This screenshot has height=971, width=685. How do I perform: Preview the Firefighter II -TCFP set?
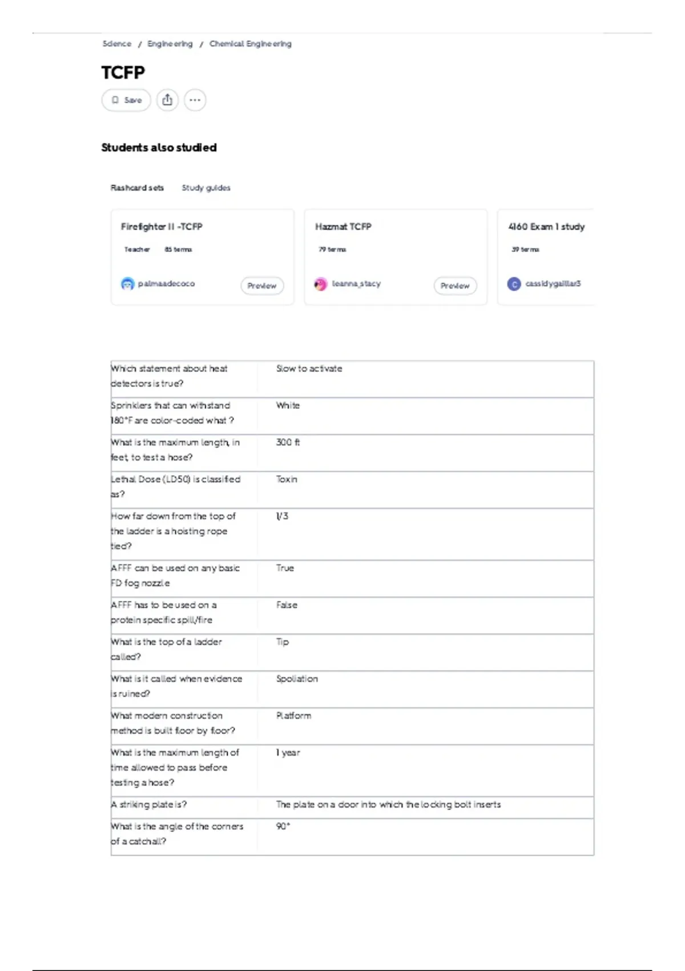[262, 286]
